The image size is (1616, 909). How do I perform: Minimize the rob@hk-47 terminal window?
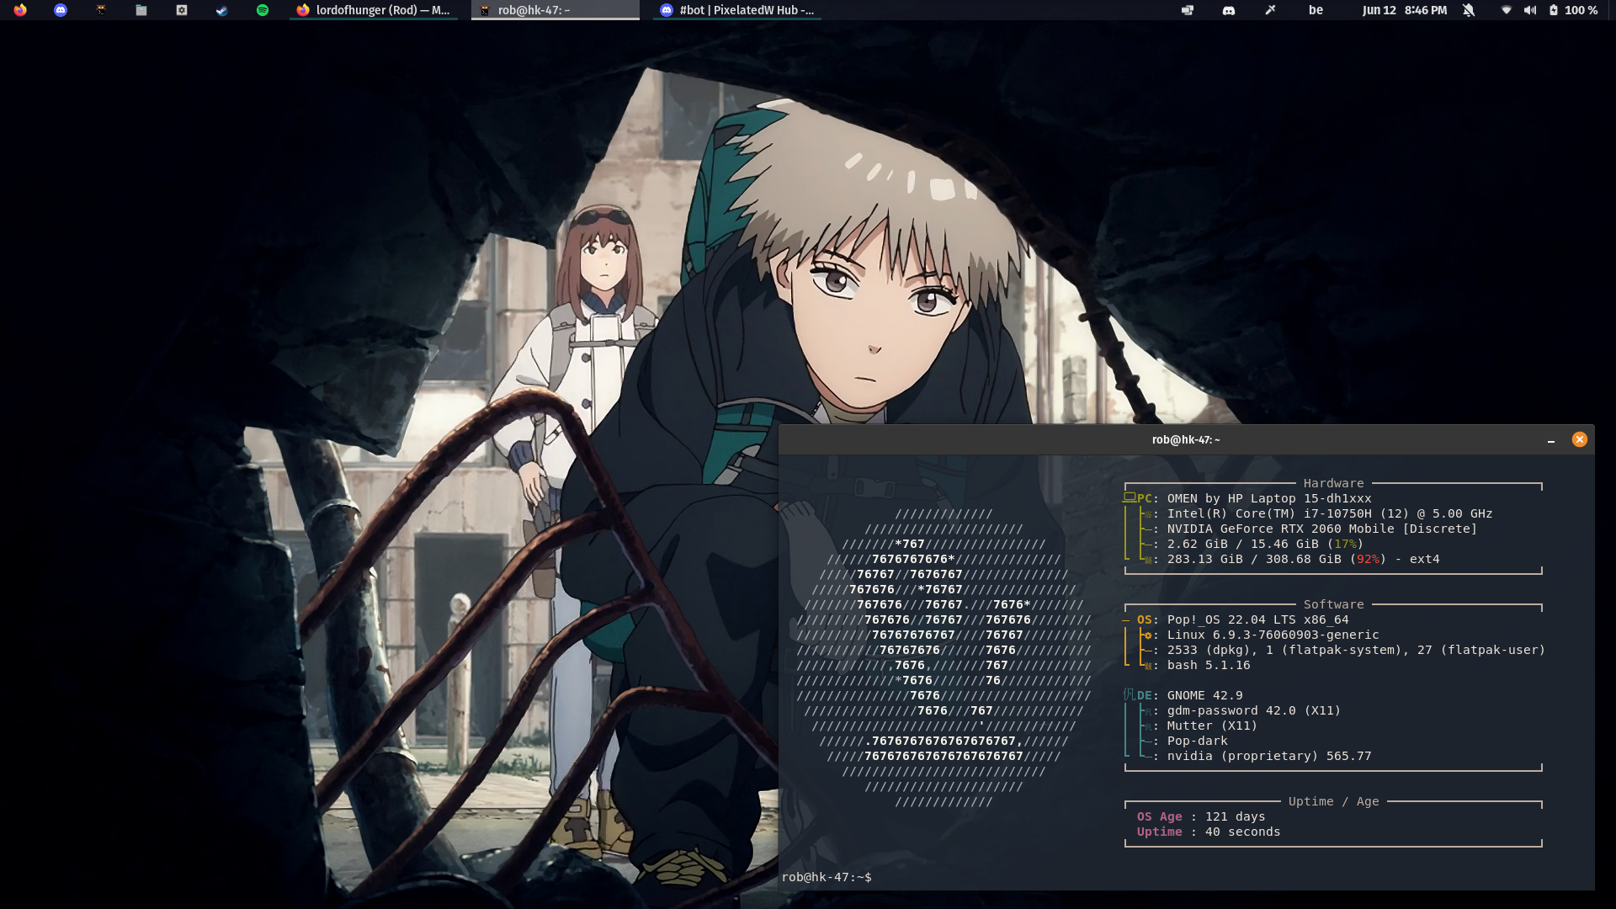click(1551, 440)
